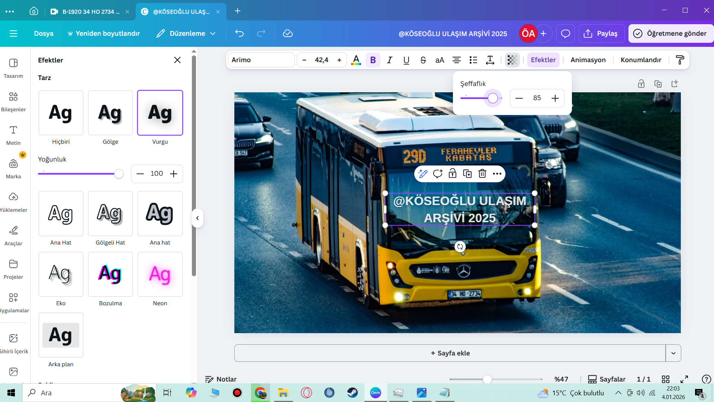Toggle italic text formatting
The height and width of the screenshot is (402, 714).
point(389,60)
